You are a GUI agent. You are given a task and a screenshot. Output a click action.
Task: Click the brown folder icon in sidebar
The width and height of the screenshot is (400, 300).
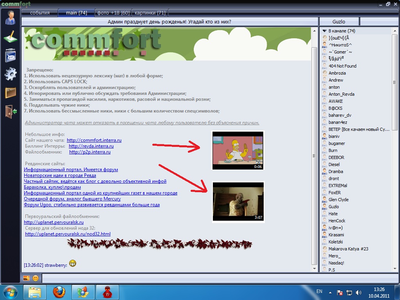(x=10, y=93)
